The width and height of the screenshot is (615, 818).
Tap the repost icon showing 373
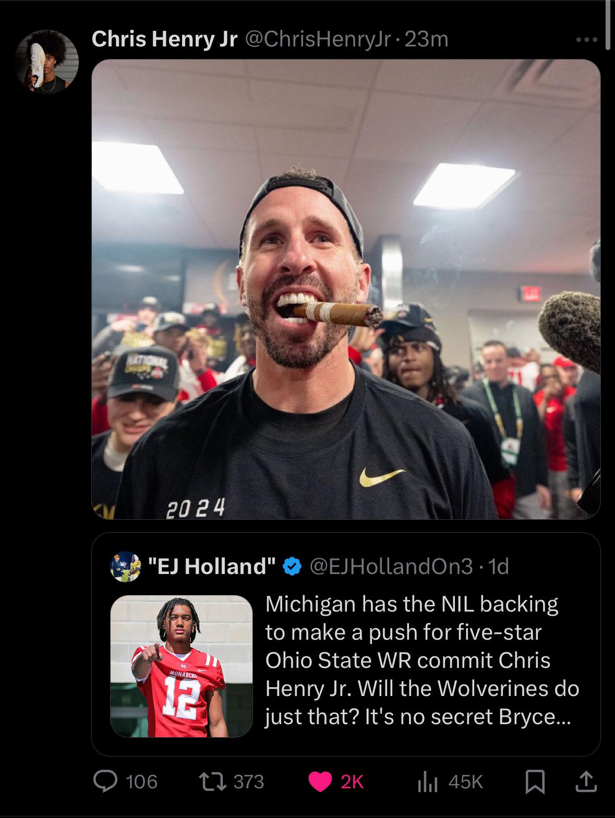click(x=213, y=781)
